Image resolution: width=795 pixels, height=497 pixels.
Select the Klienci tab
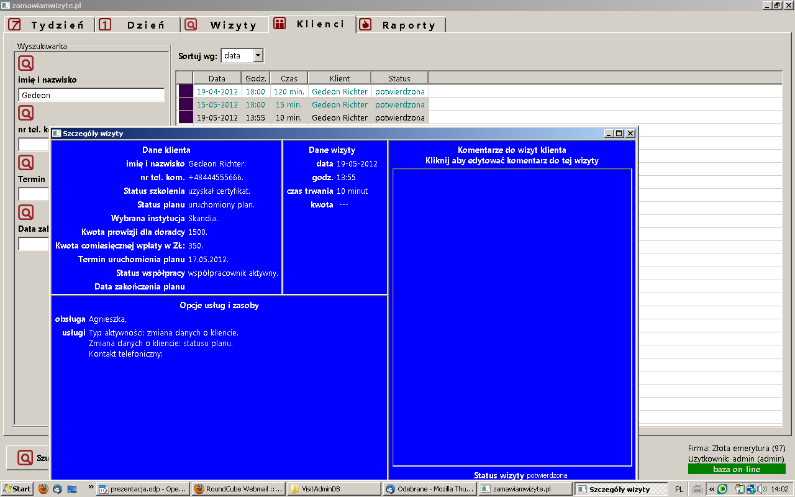pos(312,24)
